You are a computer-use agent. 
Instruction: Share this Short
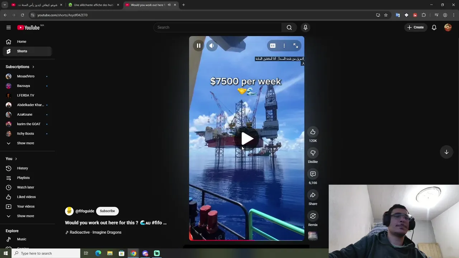313,195
